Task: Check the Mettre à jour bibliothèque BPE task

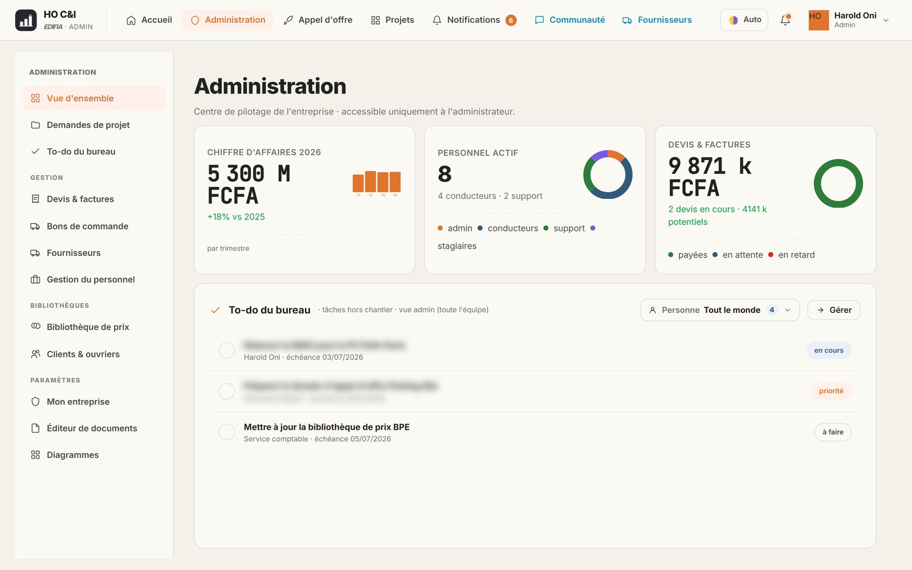Action: pyautogui.click(x=227, y=432)
